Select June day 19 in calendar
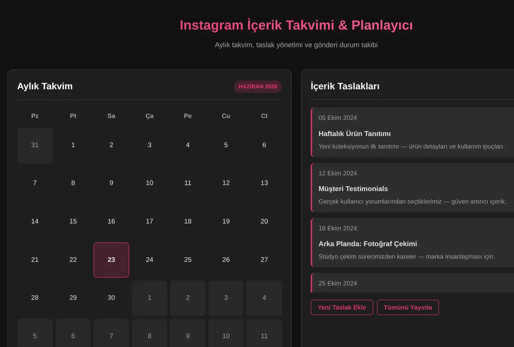This screenshot has width=514, height=347. [226, 221]
